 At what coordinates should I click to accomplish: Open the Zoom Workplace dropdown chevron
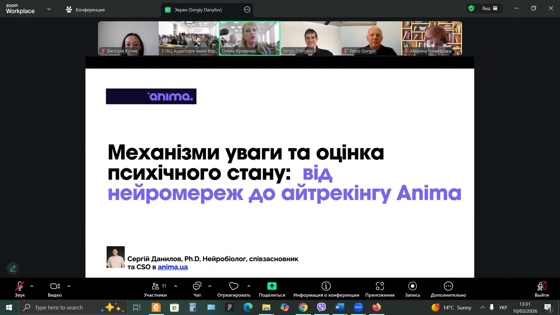coord(49,9)
